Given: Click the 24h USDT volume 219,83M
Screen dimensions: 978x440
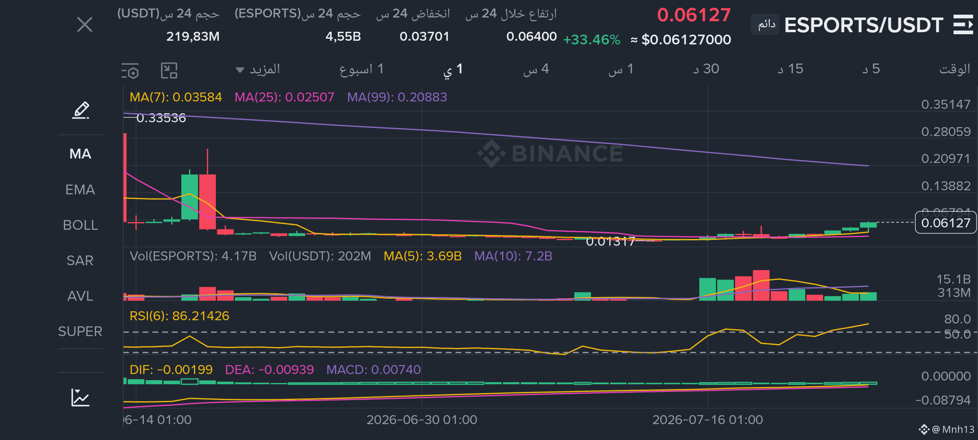Looking at the screenshot, I should pos(193,37).
